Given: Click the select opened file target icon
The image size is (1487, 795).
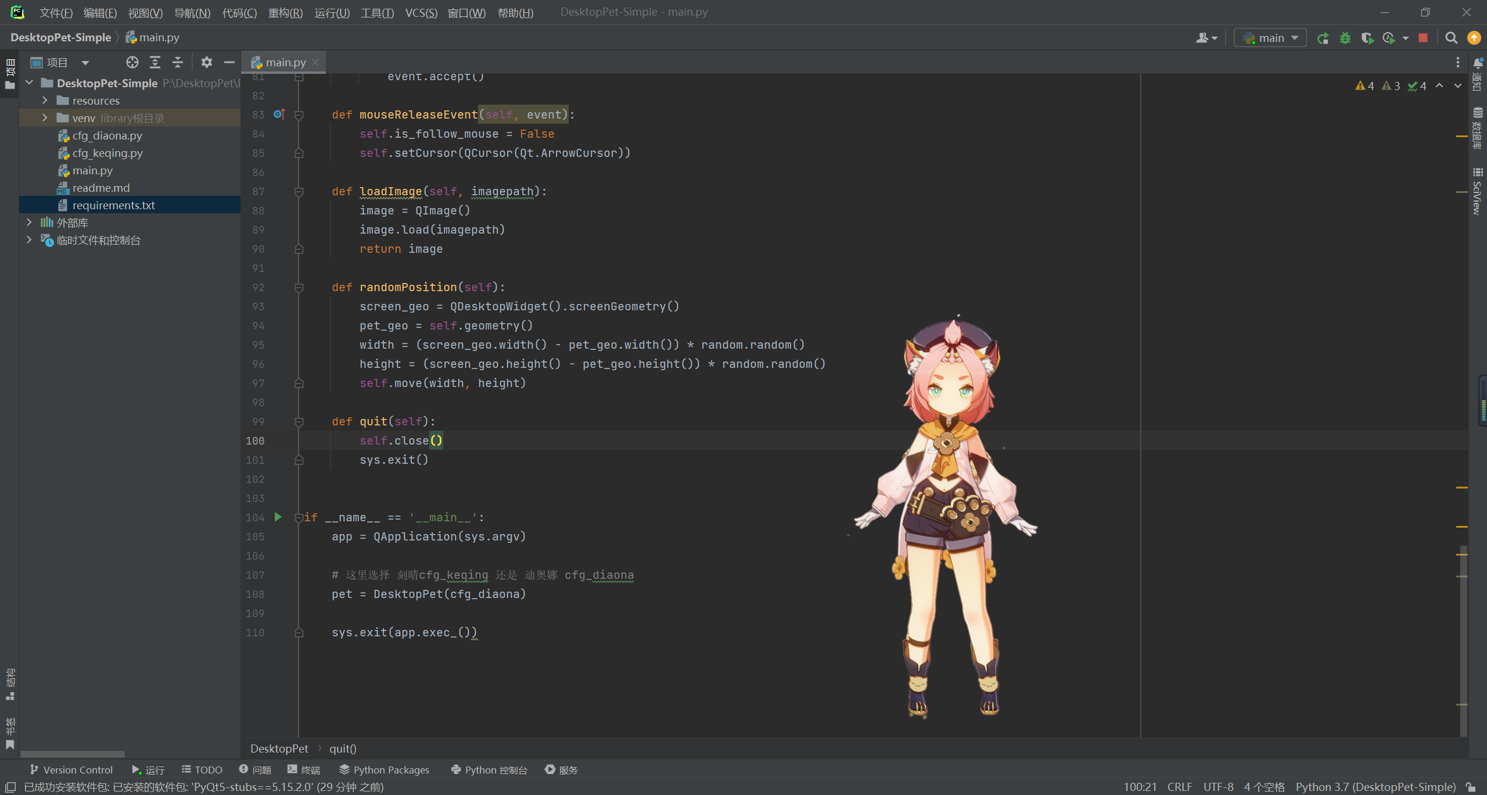Looking at the screenshot, I should 132,62.
